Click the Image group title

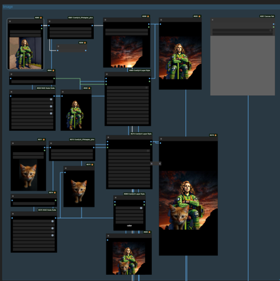(8, 7)
